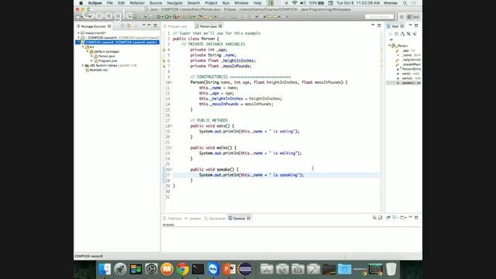This screenshot has height=279, width=496.
Task: Toggle Hide Static Members in the Outline toolbar
Action: click(415, 33)
